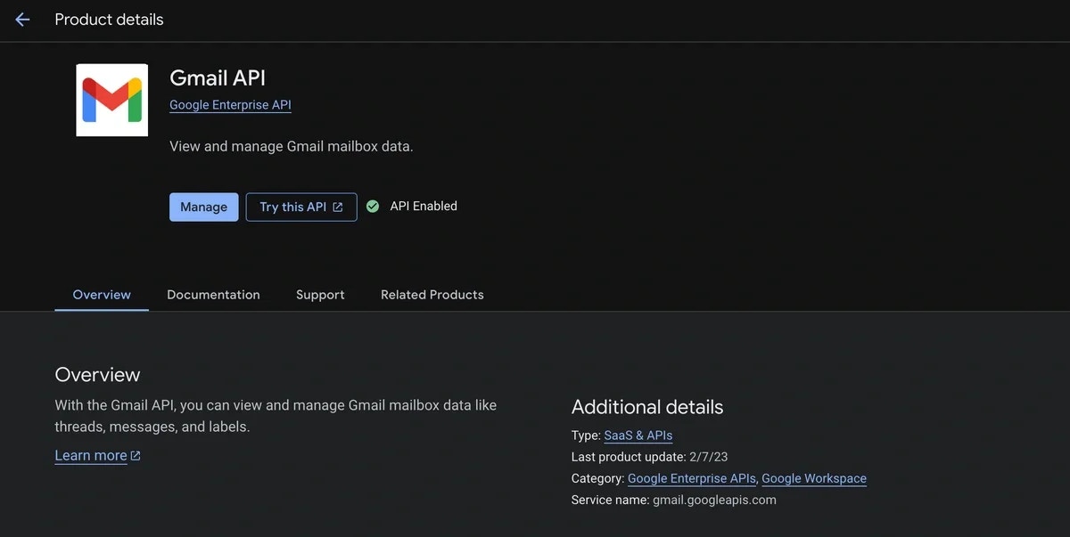Click the View and manage Gmail mailbox data text
Image resolution: width=1070 pixels, height=537 pixels.
(292, 146)
